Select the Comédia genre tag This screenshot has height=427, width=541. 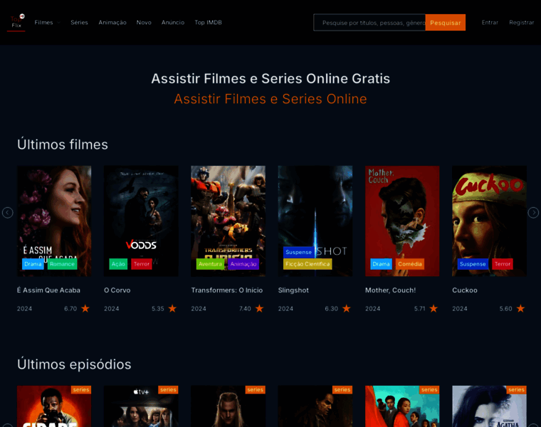[x=410, y=264]
